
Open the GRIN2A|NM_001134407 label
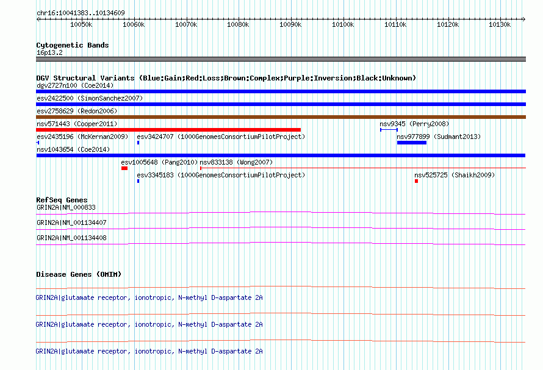[x=71, y=222]
